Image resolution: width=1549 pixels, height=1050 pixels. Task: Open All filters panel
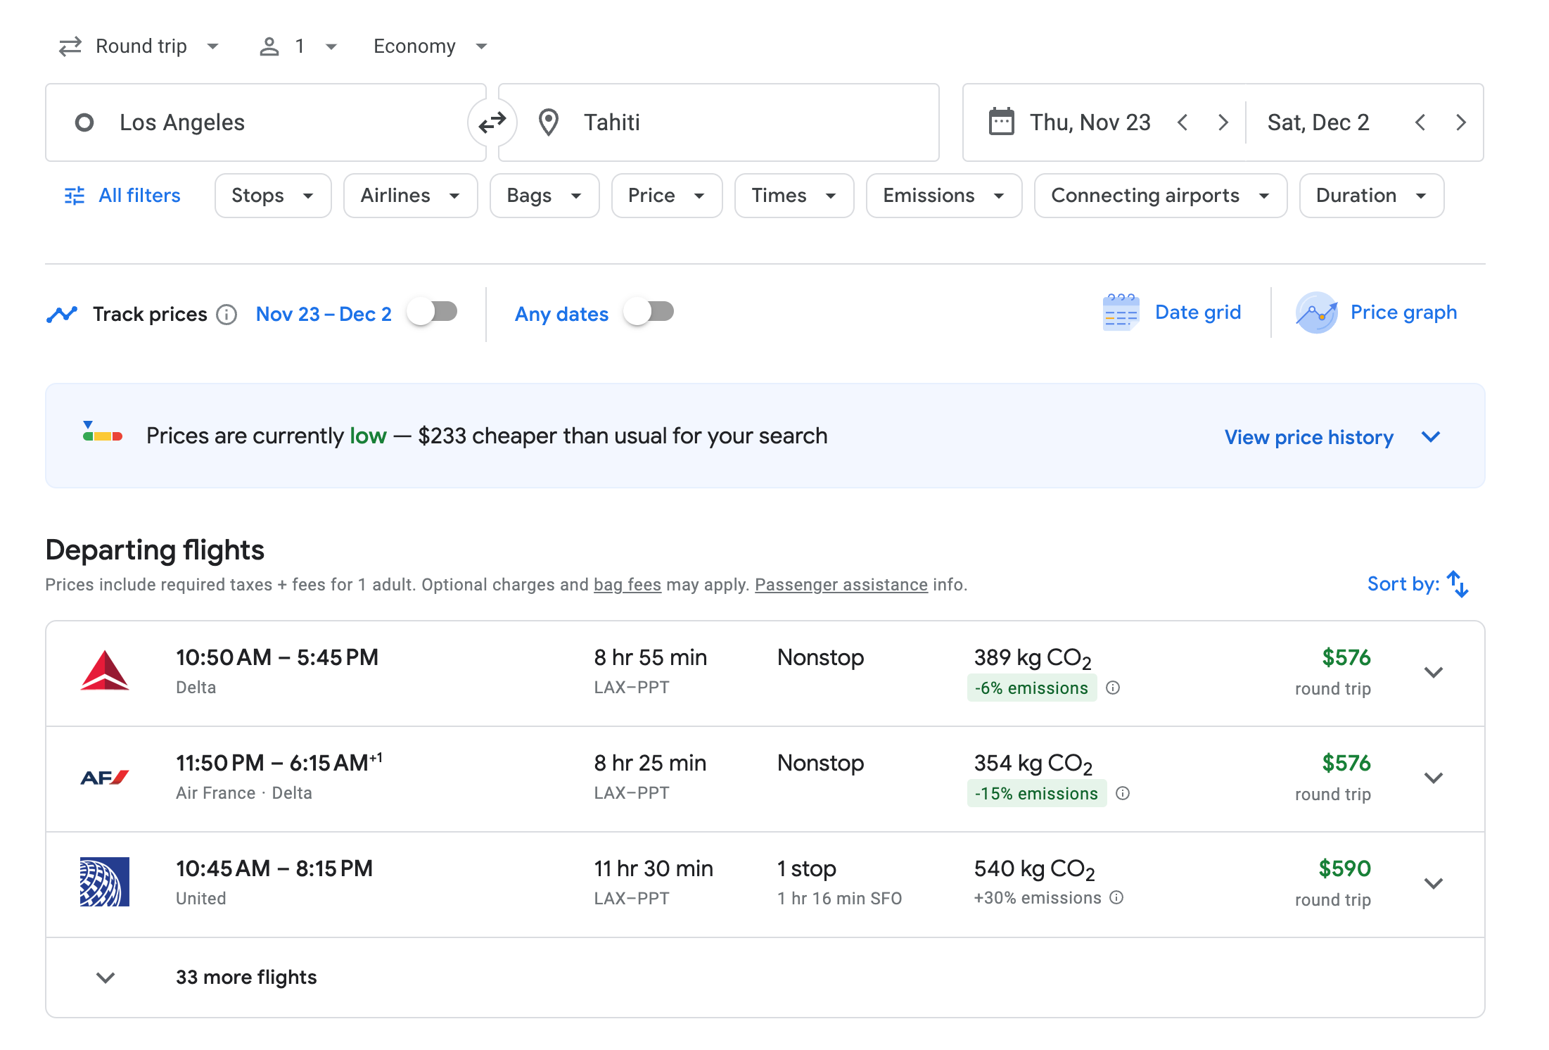pyautogui.click(x=122, y=196)
